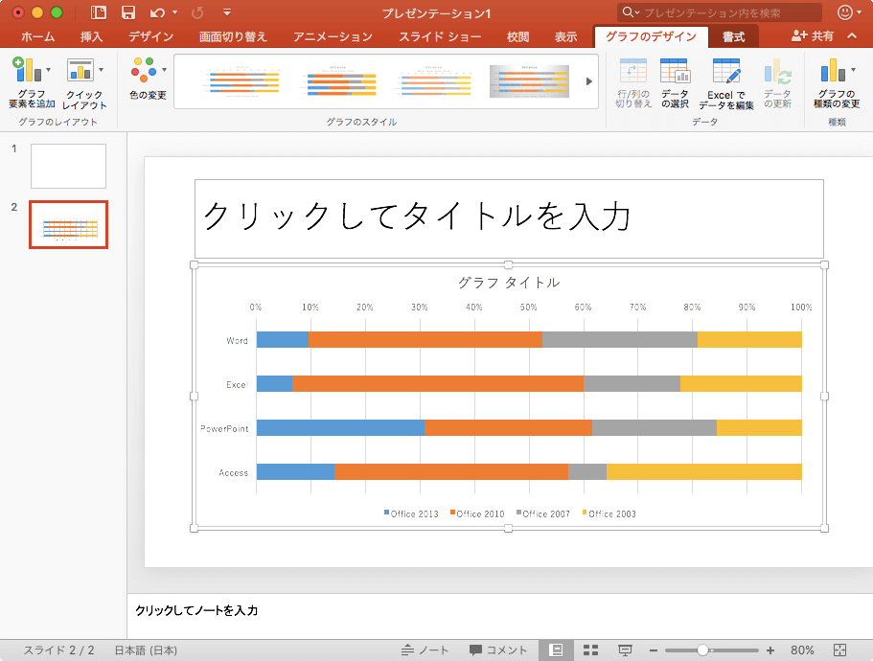Click the smiley feedback icon
Image resolution: width=873 pixels, height=661 pixels.
(845, 12)
